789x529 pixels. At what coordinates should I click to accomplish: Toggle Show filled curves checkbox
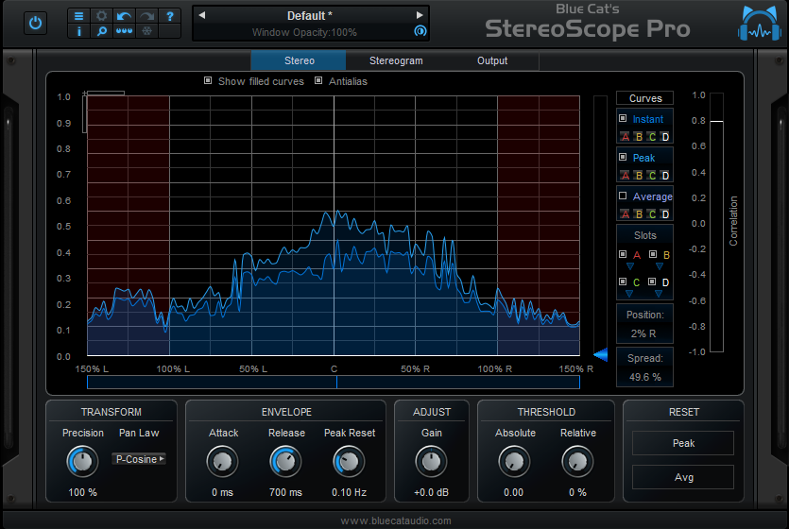tap(208, 81)
